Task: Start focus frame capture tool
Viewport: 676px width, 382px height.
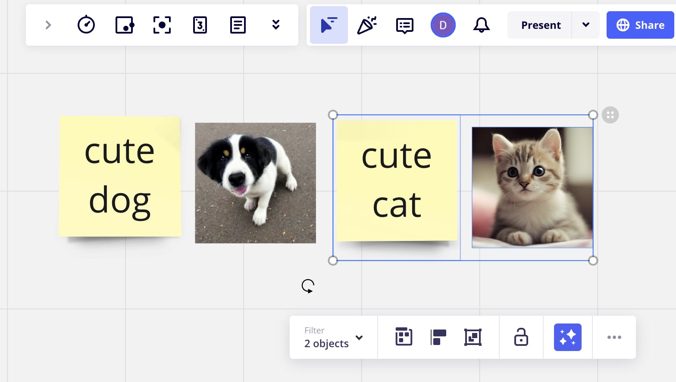Action: pyautogui.click(x=162, y=25)
